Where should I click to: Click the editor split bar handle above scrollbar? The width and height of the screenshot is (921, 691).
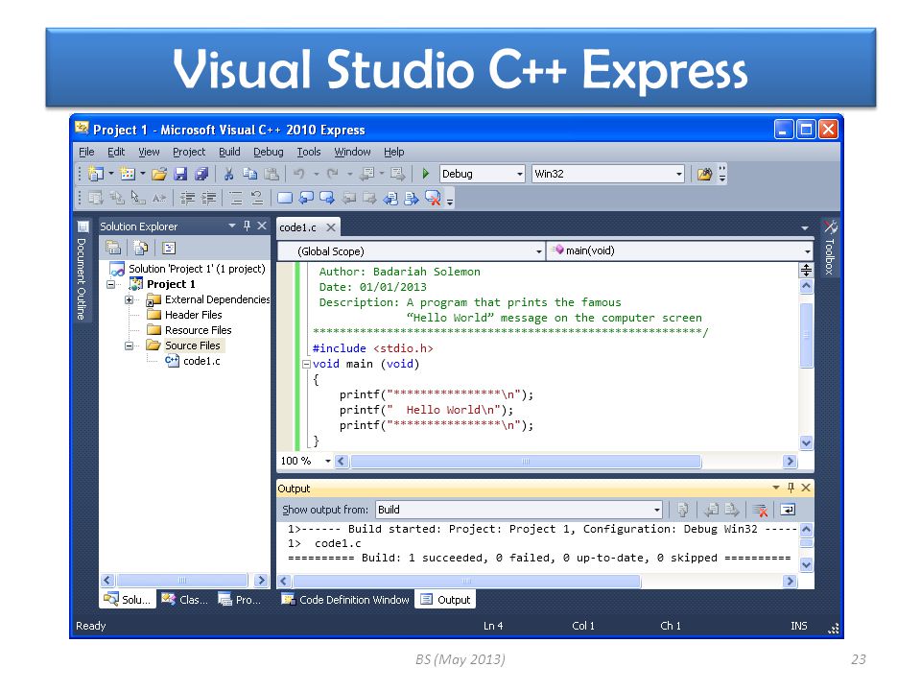[807, 270]
